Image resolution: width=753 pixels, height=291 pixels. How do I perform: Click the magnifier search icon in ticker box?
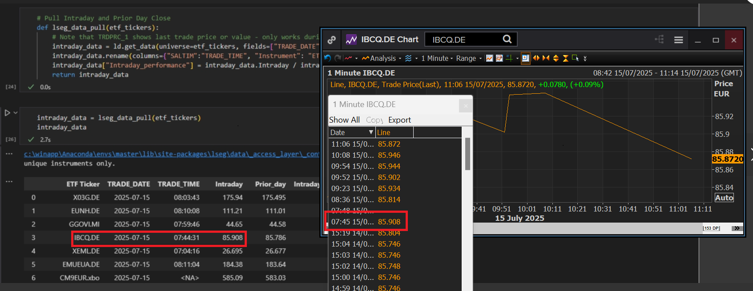point(507,39)
